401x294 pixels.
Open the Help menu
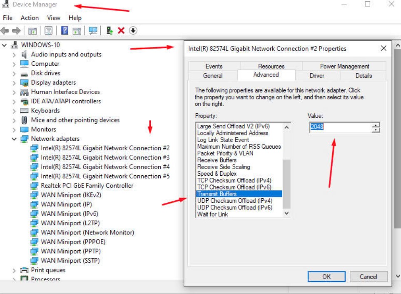pyautogui.click(x=75, y=18)
